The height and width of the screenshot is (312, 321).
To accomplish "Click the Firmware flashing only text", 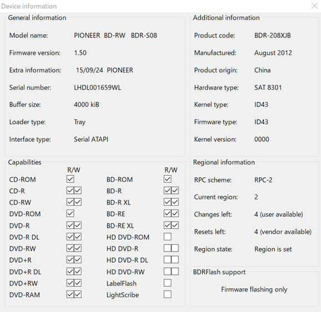I will pos(254,289).
